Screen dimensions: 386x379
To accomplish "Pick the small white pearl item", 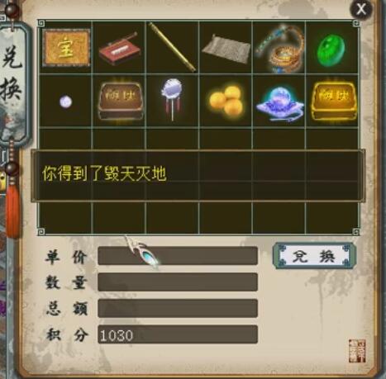I will [x=65, y=102].
